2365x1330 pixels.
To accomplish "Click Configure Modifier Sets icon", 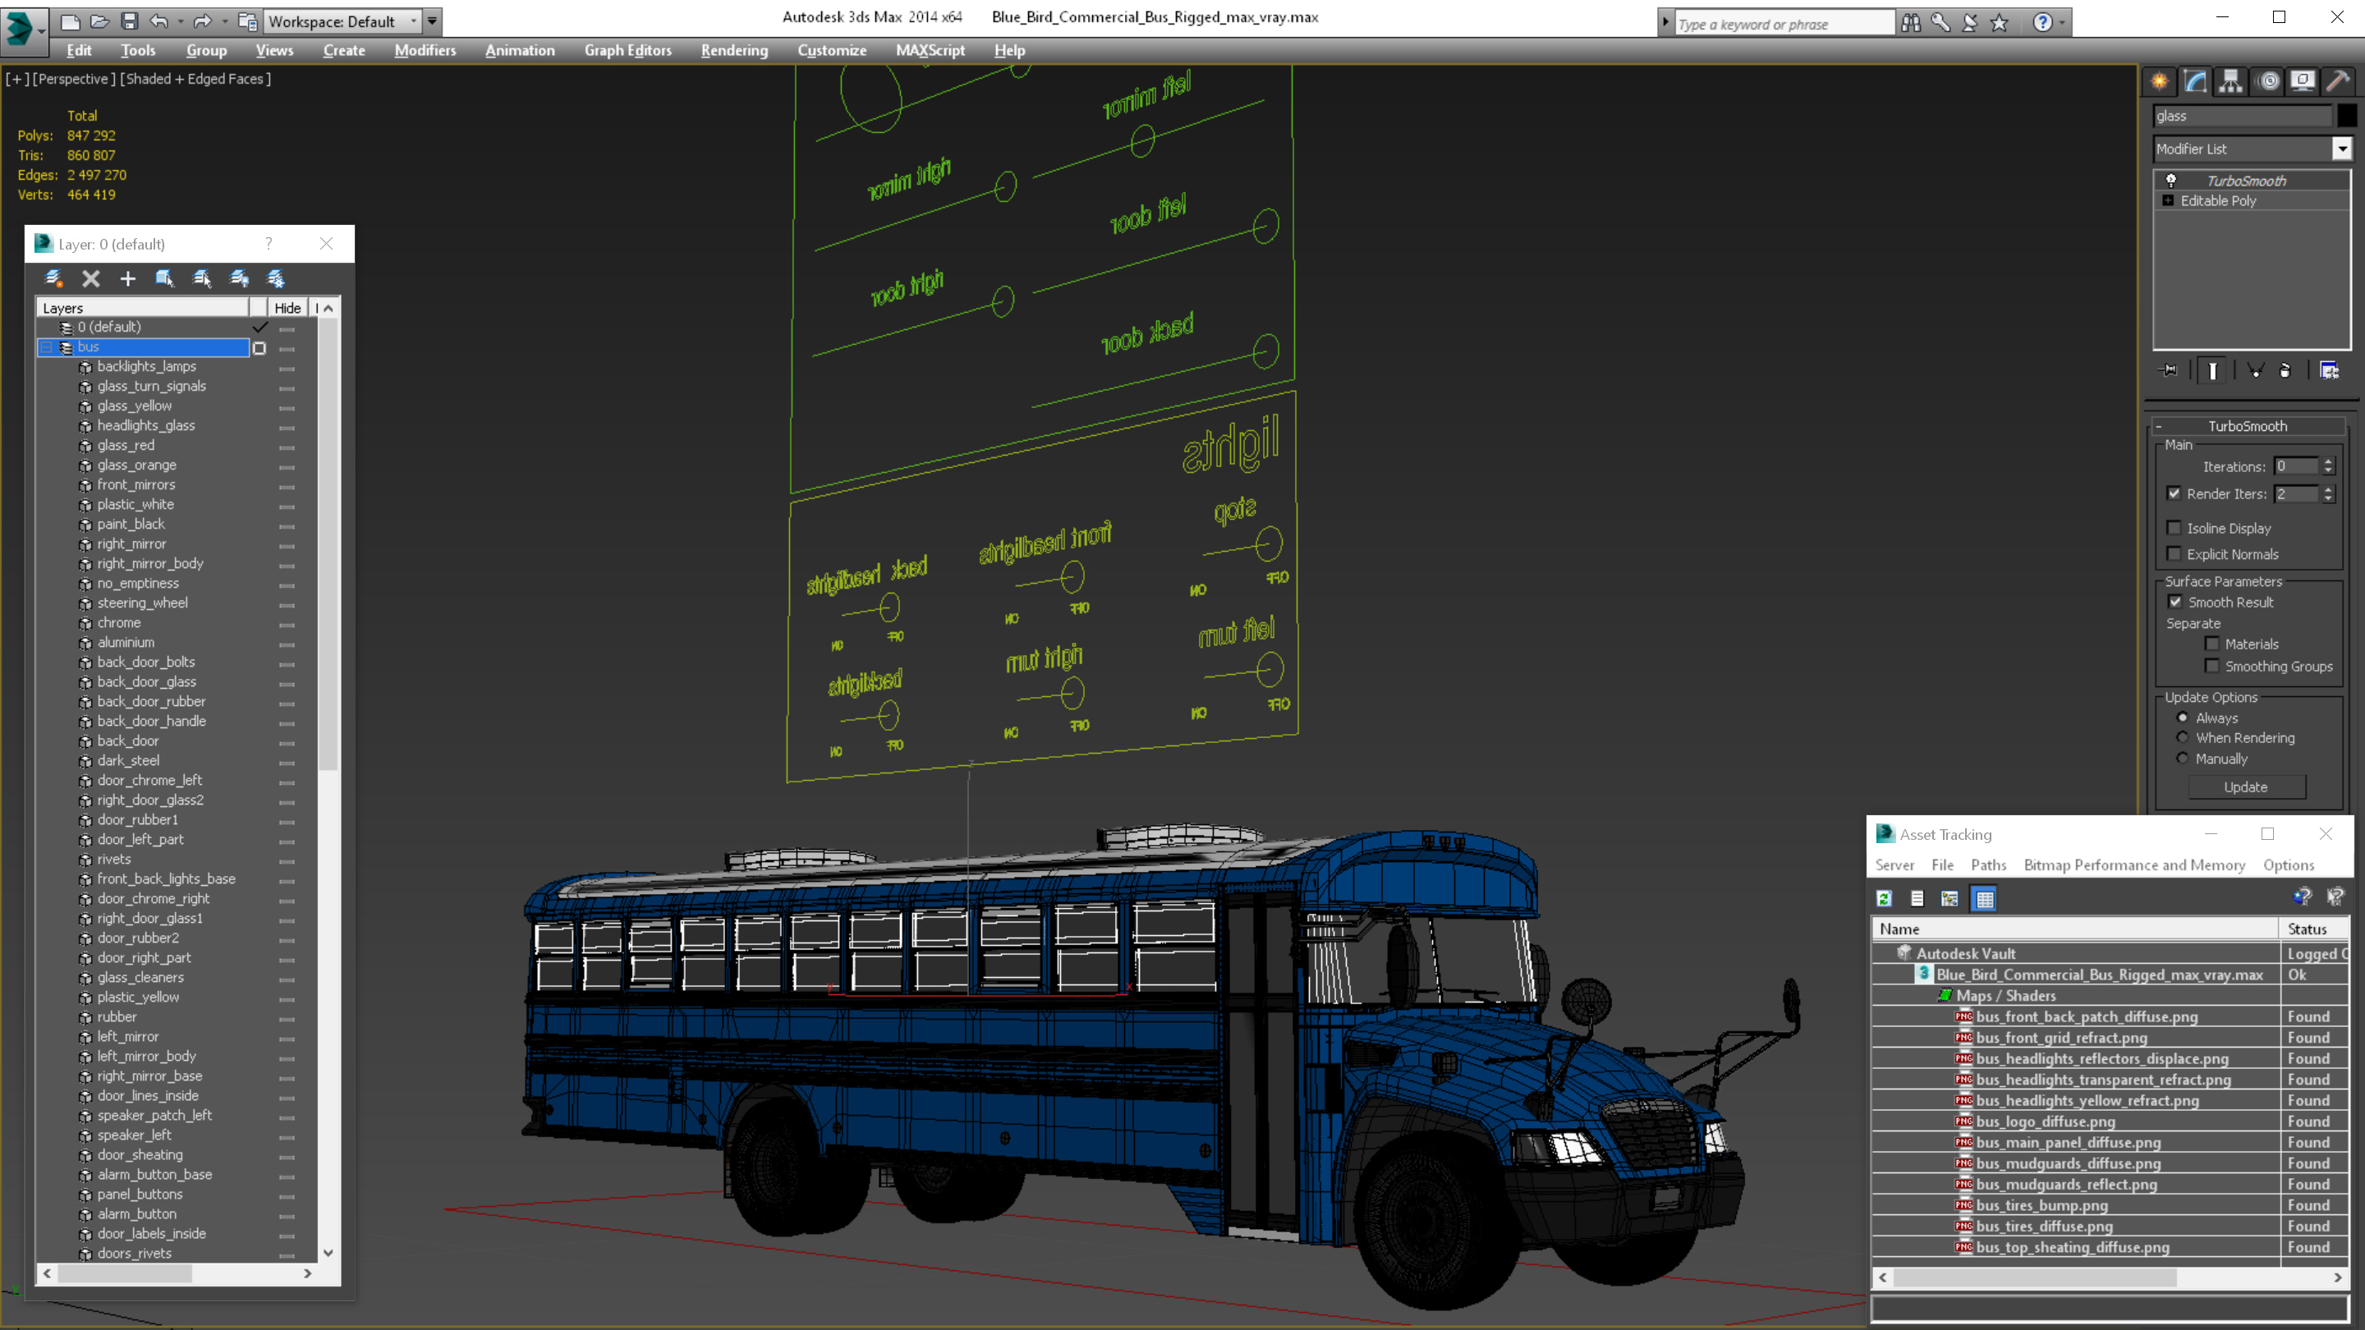I will pyautogui.click(x=2329, y=371).
